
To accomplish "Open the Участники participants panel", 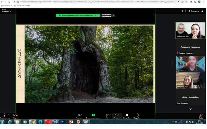I will pos(79,115).
